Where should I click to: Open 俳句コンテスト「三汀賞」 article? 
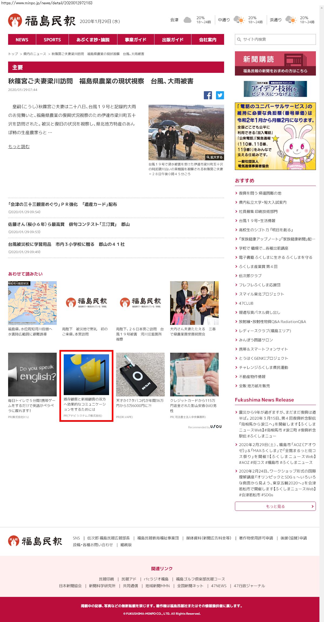pos(69,224)
